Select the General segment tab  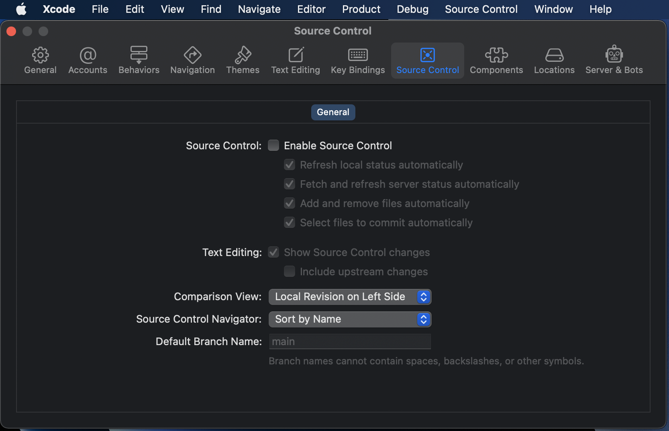point(333,112)
